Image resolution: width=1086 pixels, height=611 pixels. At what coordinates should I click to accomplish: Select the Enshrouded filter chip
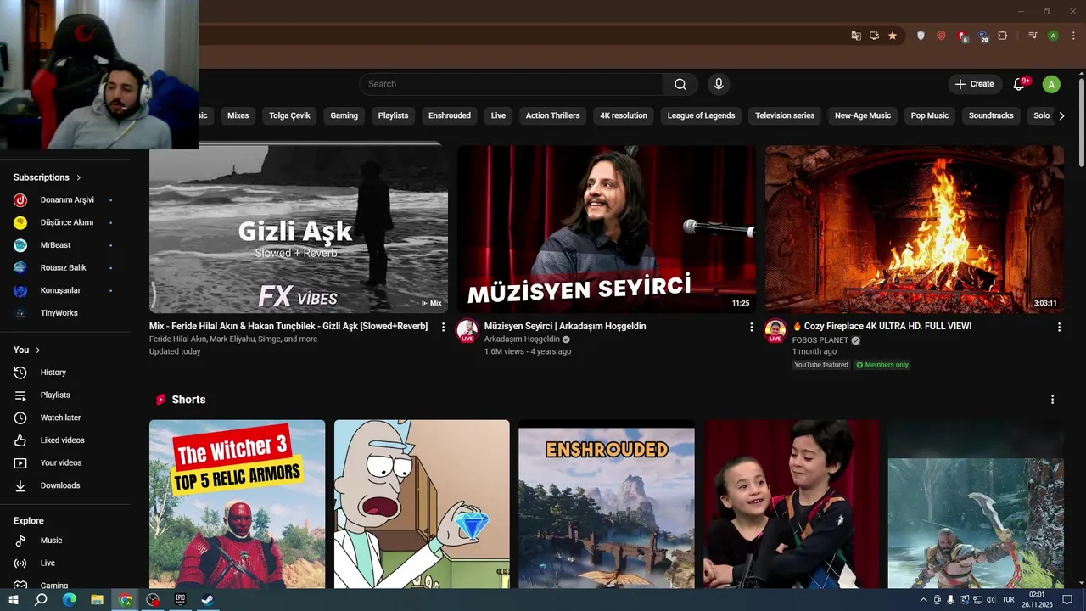[x=450, y=115]
